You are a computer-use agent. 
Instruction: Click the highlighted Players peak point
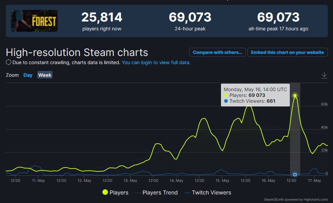(x=295, y=96)
